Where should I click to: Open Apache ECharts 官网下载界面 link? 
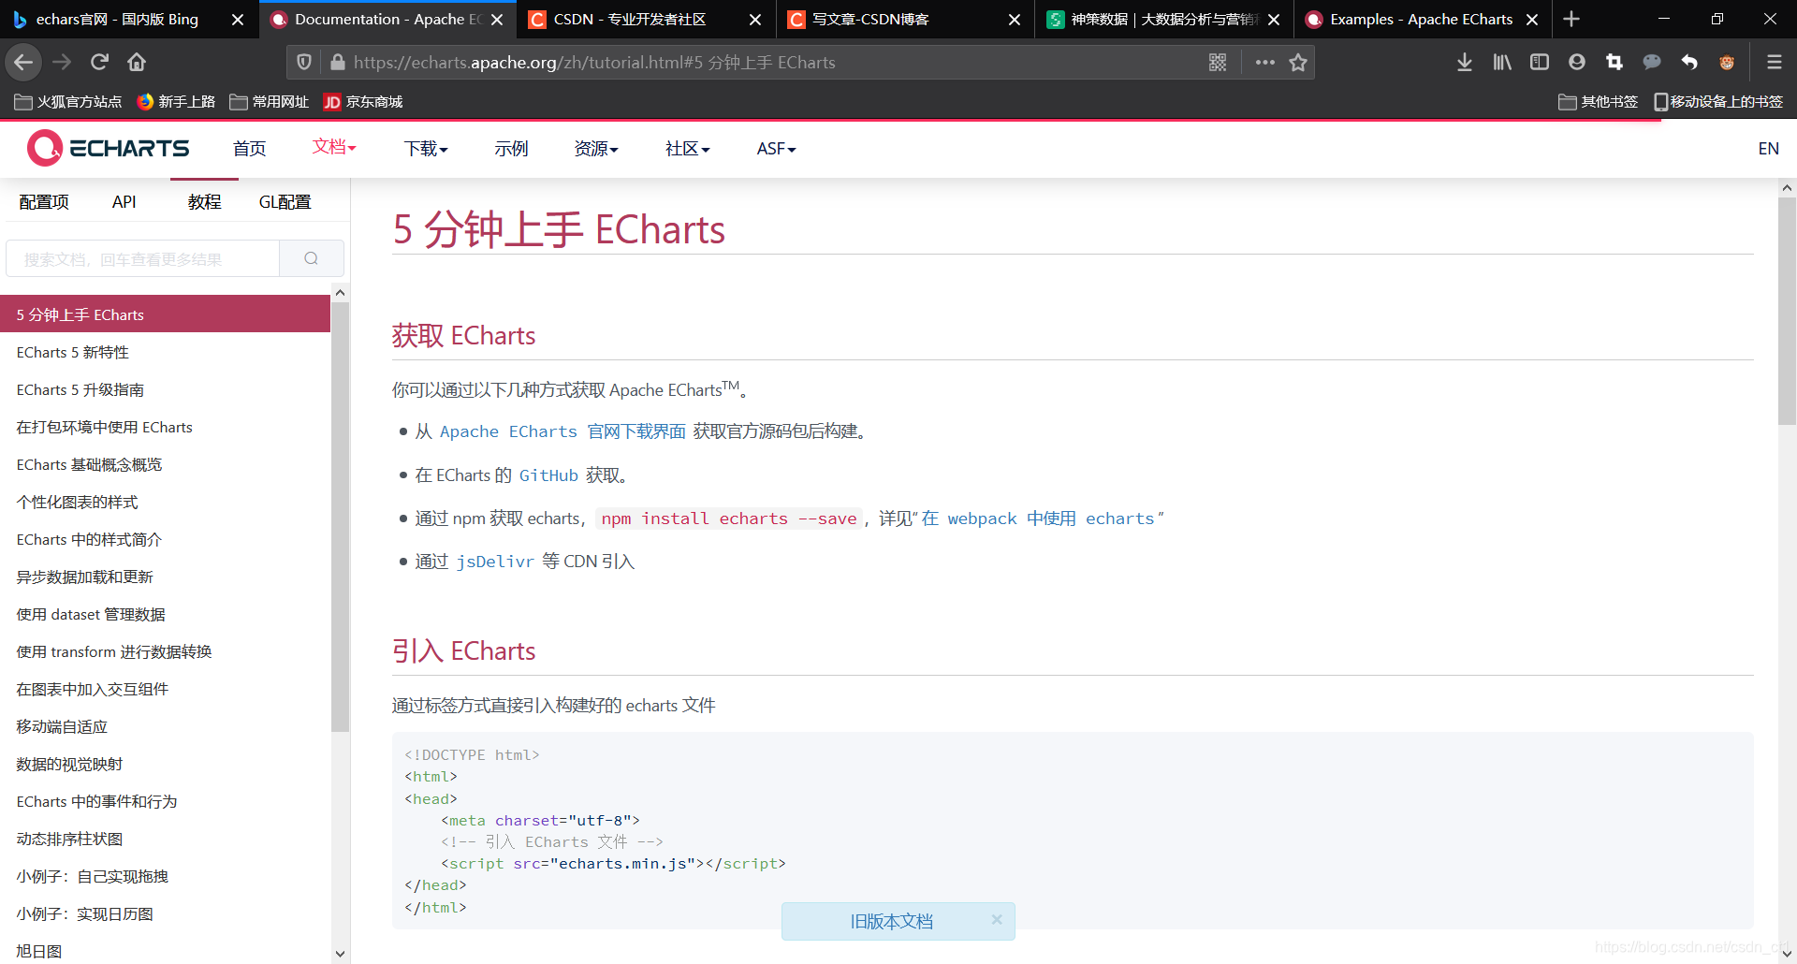[x=562, y=431]
